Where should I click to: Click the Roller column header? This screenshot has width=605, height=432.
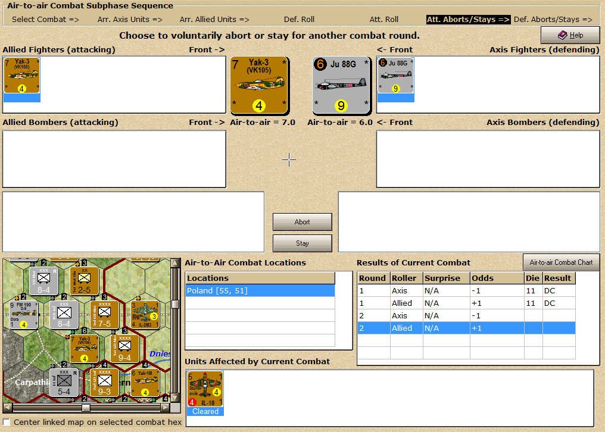[x=407, y=278]
